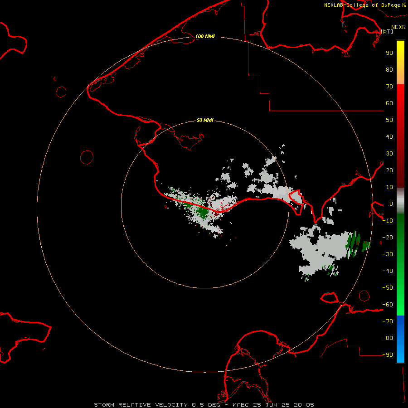The width and height of the screenshot is (408, 408).
Task: Click the -10 value on velocity scale
Action: point(388,221)
